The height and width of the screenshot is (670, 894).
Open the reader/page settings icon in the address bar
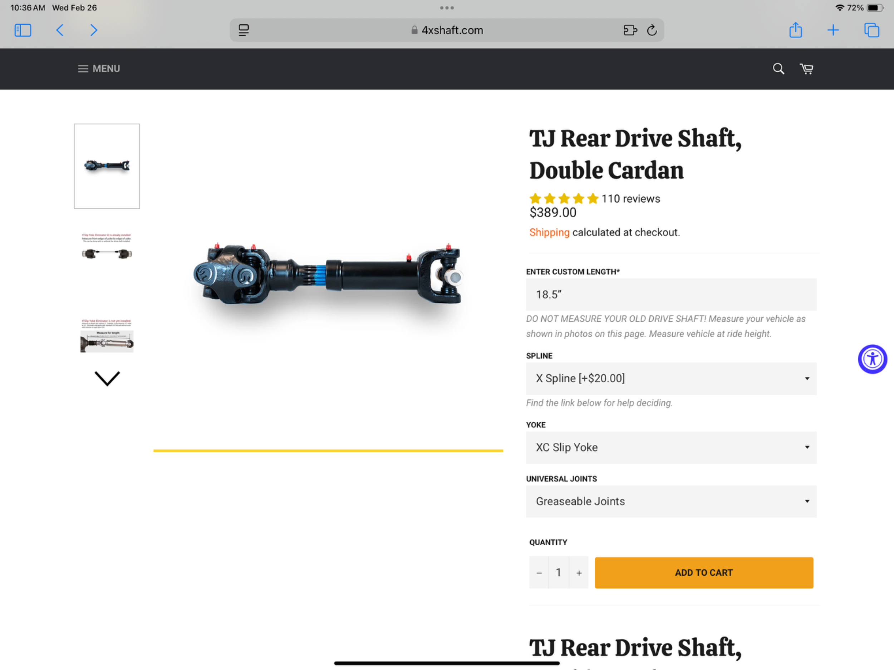click(x=243, y=30)
